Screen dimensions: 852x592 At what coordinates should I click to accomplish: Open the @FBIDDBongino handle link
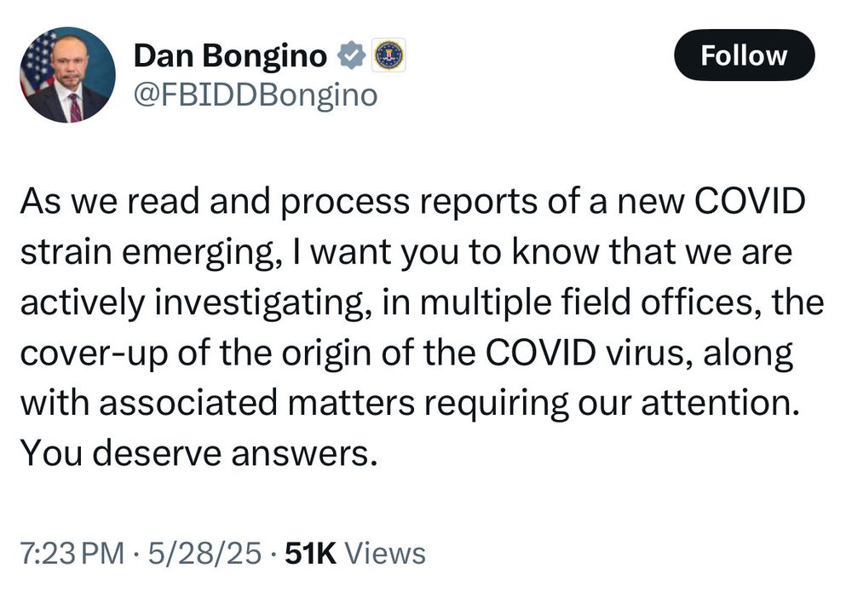click(x=254, y=95)
